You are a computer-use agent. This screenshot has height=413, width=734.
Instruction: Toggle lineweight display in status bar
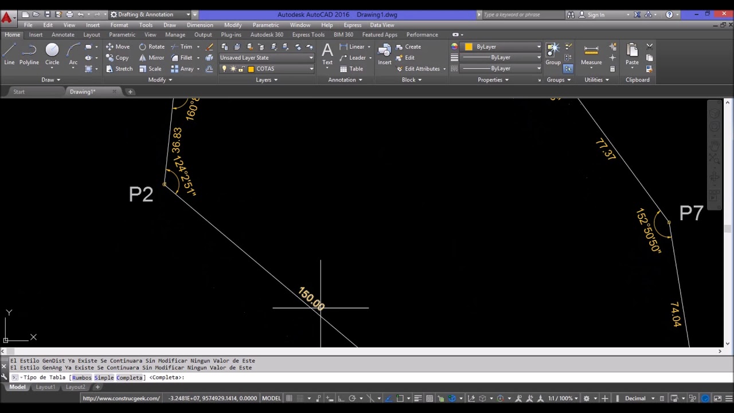pos(418,398)
